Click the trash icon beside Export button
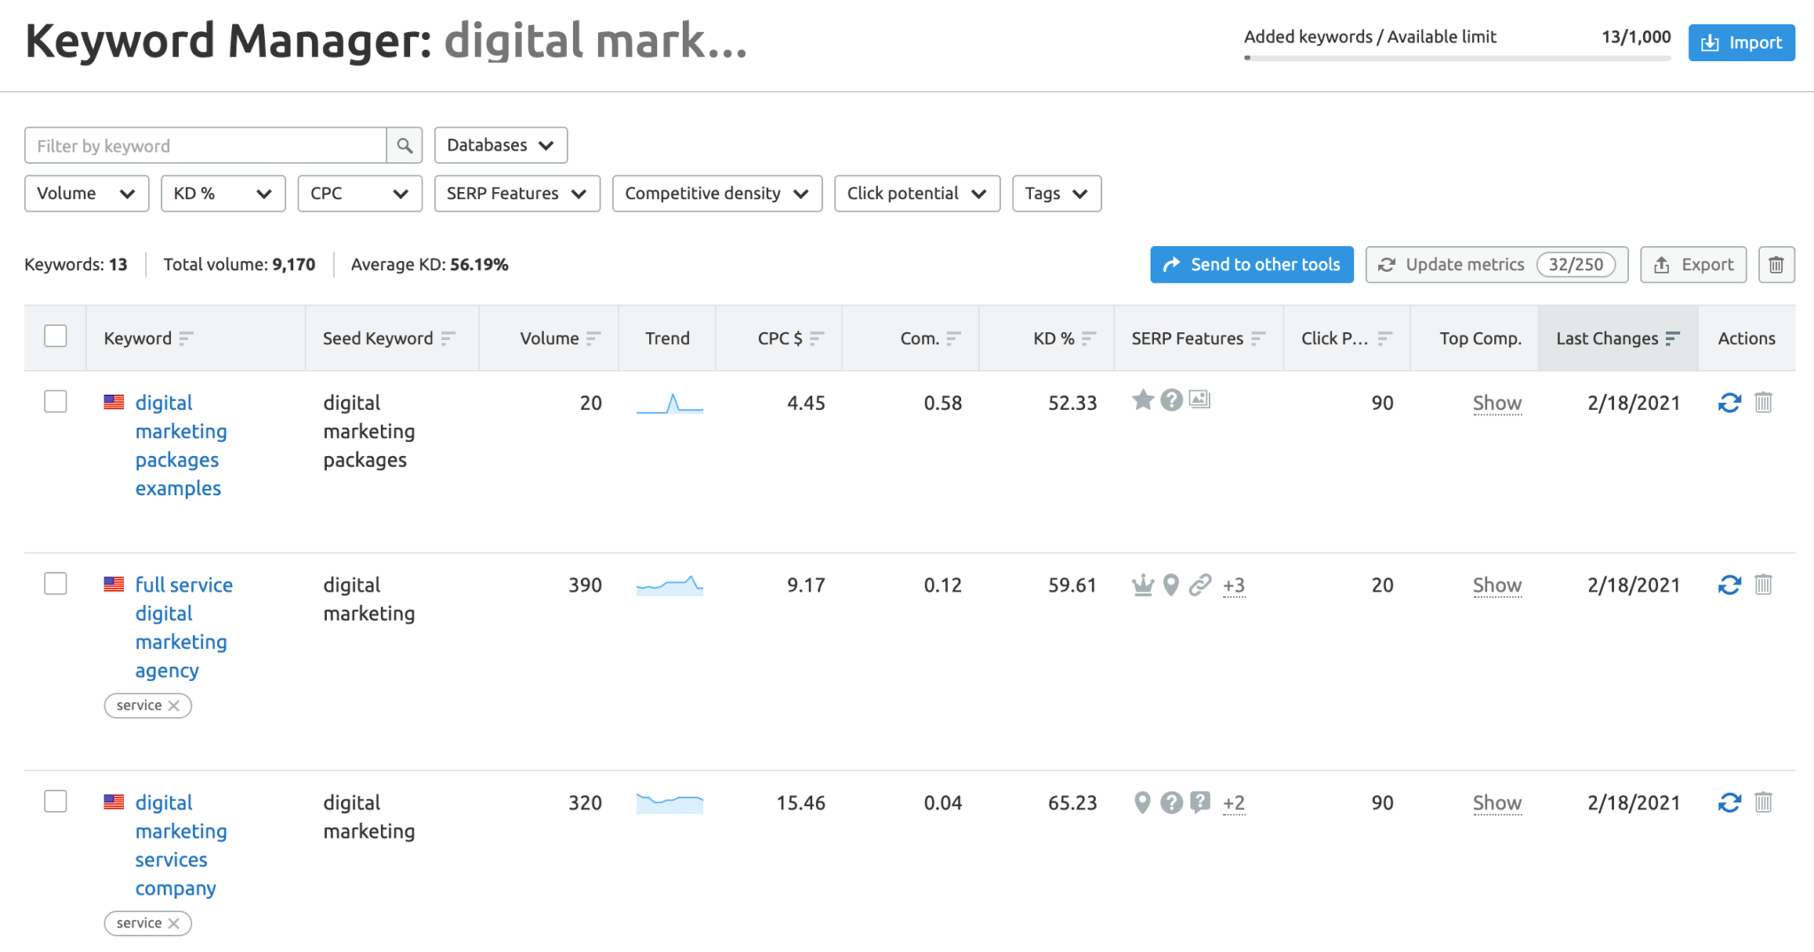This screenshot has height=952, width=1814. coord(1775,265)
